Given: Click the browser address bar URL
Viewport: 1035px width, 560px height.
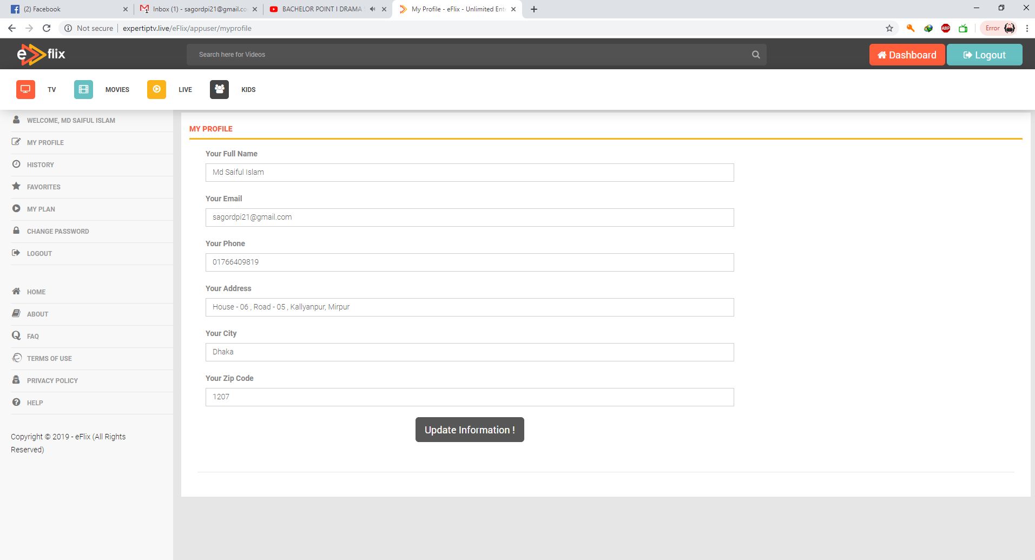Looking at the screenshot, I should pos(187,28).
